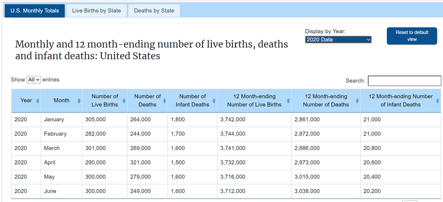Focus the Search input field
The image size is (443, 202).
click(404, 81)
